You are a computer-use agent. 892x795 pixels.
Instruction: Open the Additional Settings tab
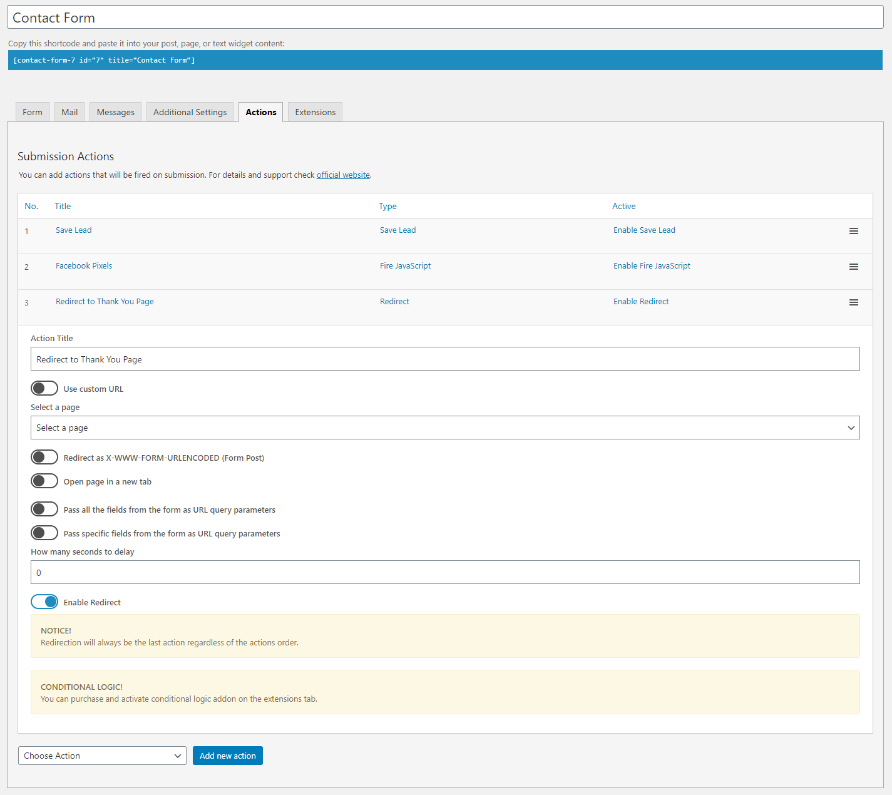pyautogui.click(x=190, y=112)
